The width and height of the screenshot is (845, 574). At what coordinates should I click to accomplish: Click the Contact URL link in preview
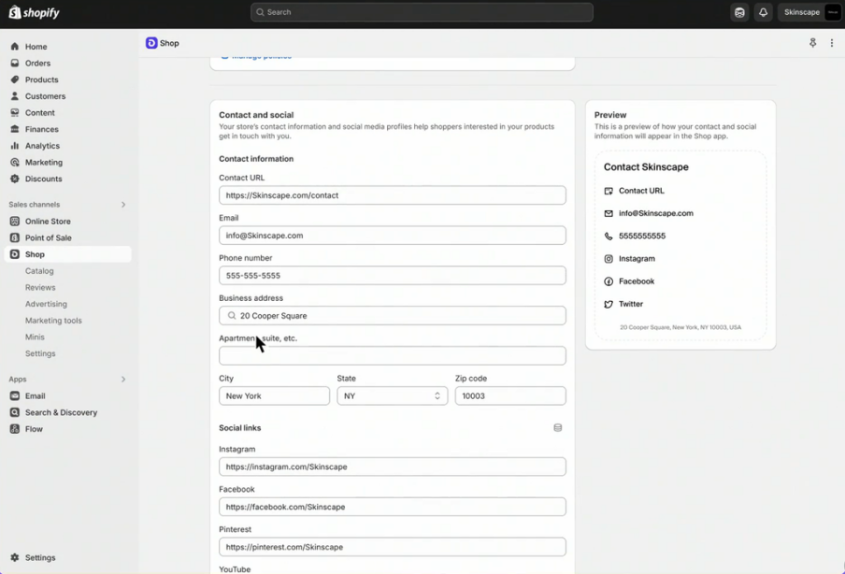pos(641,191)
